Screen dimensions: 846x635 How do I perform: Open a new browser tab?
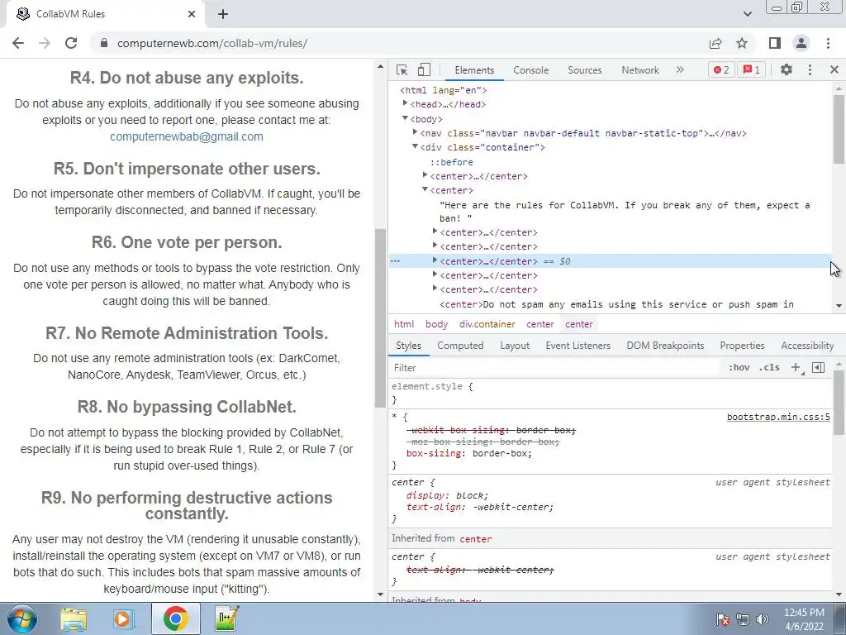[x=223, y=14]
